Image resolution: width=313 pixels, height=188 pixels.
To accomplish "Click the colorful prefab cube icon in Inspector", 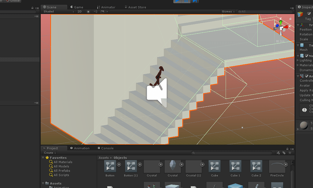I will [x=301, y=14].
